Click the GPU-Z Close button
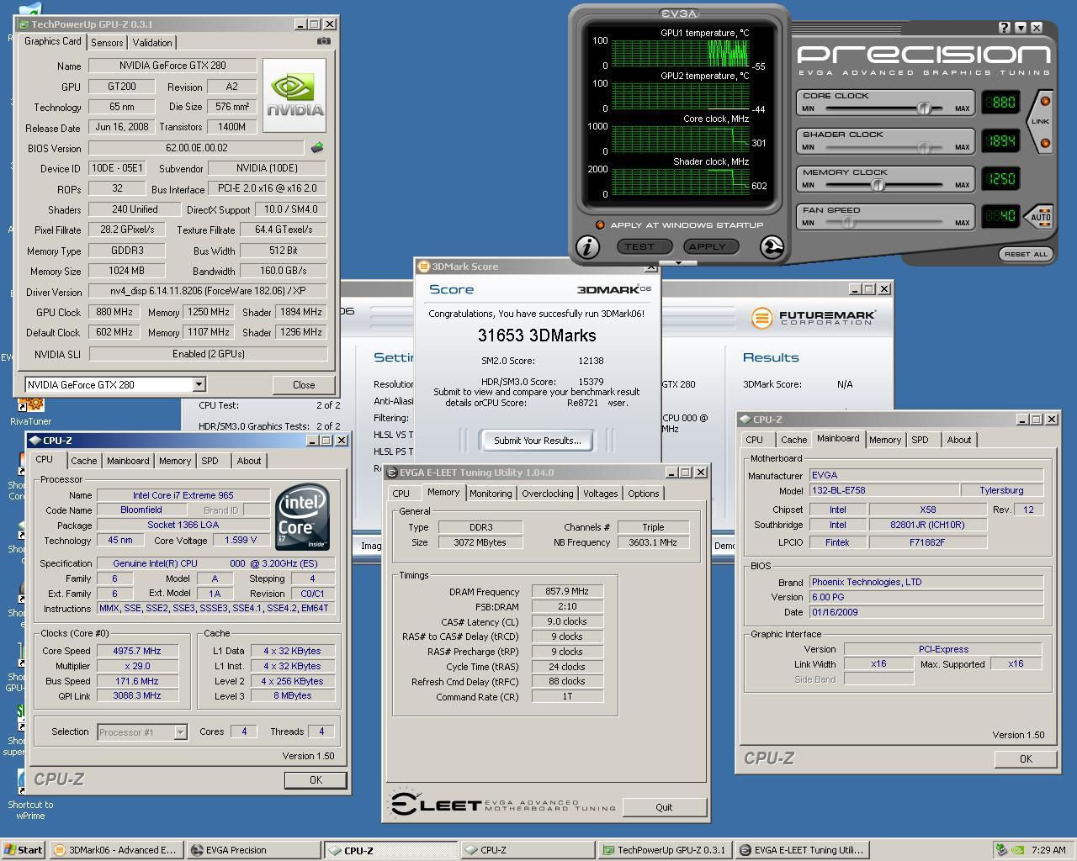This screenshot has height=861, width=1077. (x=304, y=385)
